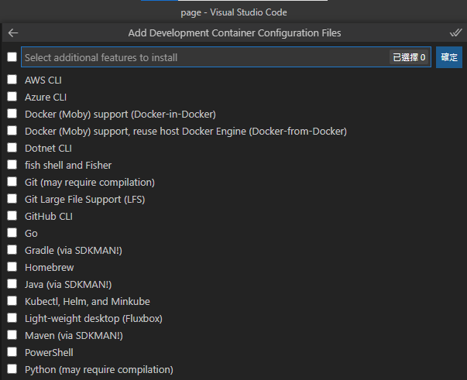The height and width of the screenshot is (380, 467).
Task: Pick the Gradle (via SDKMAN!) label
Action: point(74,251)
